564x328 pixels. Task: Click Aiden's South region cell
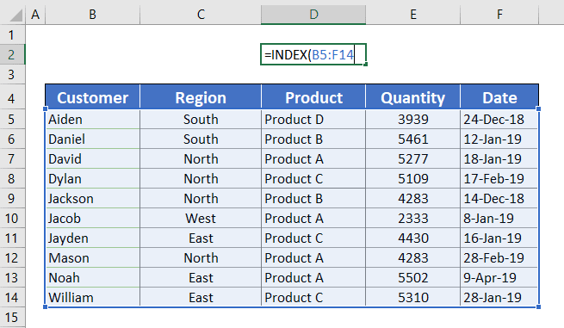coord(201,120)
